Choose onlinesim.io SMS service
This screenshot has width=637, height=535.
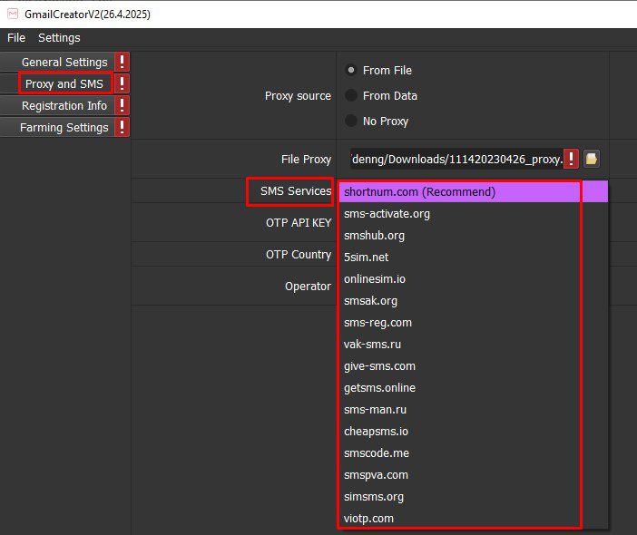474,279
